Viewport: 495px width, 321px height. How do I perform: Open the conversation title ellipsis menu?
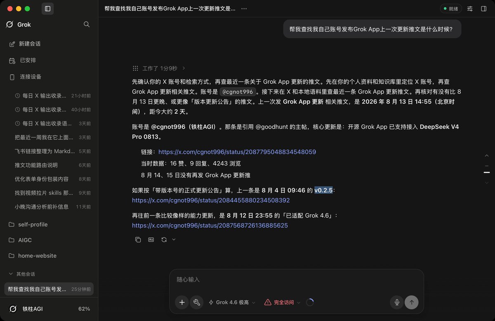click(x=244, y=9)
